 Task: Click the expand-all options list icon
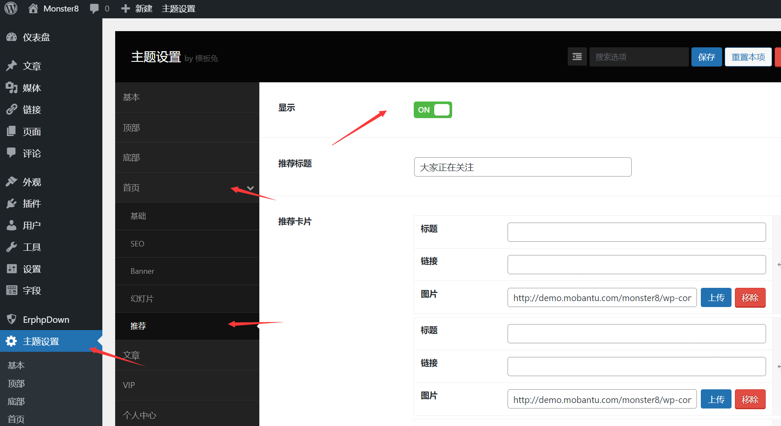(577, 57)
